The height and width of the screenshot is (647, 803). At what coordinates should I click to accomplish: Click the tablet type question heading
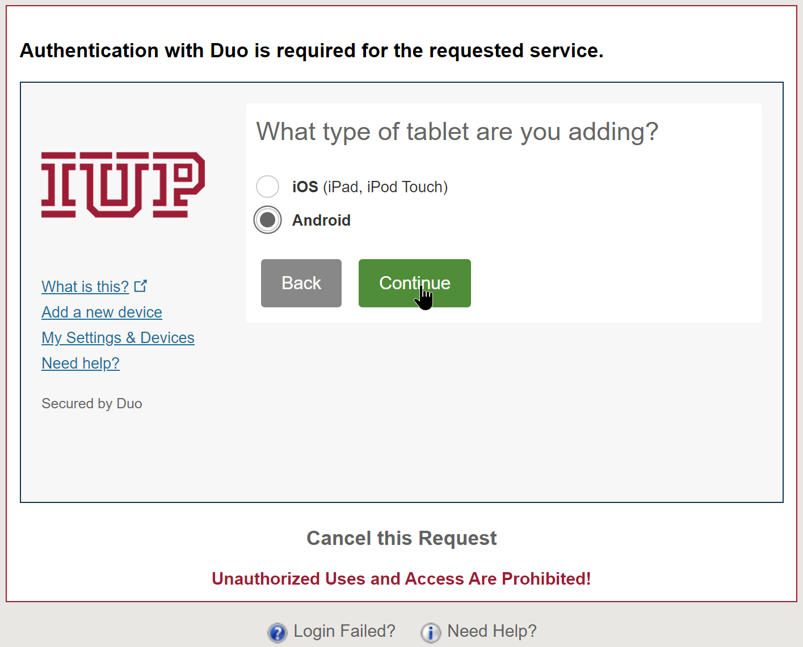(x=457, y=132)
